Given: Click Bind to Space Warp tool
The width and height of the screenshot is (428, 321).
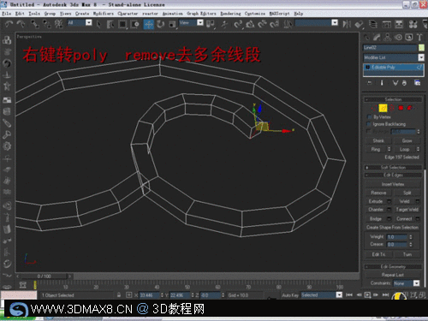Looking at the screenshot, I should pyautogui.click(x=58, y=24).
